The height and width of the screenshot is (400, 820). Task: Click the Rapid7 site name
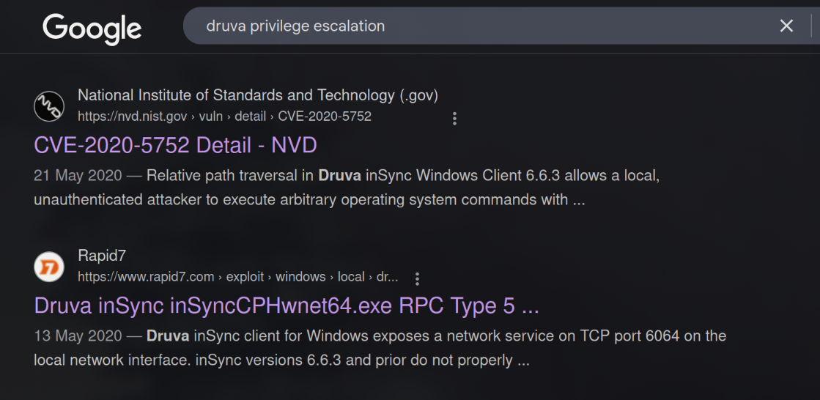point(102,256)
